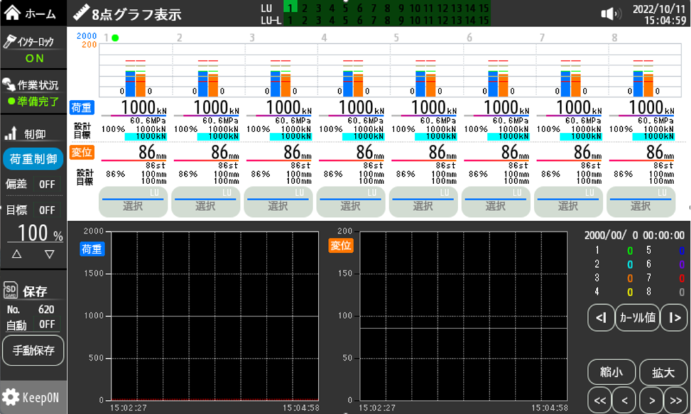This screenshot has height=414, width=691.
Task: Click legend channel 7 red value
Action: 682,278
